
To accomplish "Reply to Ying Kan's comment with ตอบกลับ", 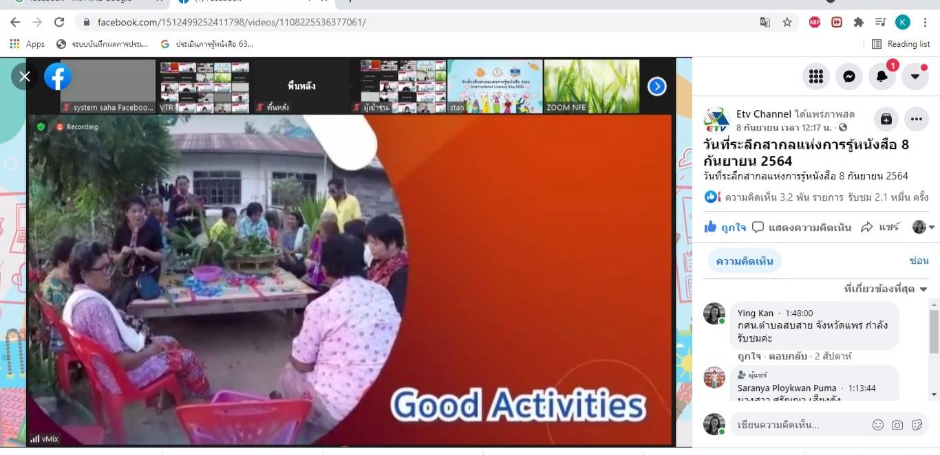I will (787, 356).
